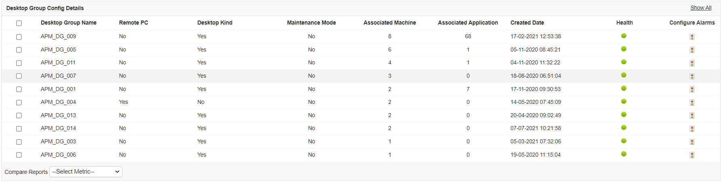Click Desktop Group Name column header
The width and height of the screenshot is (722, 182).
[x=69, y=23]
